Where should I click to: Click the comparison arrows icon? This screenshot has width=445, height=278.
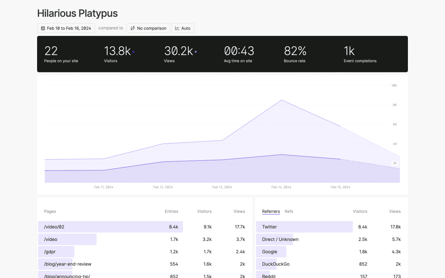(x=133, y=28)
